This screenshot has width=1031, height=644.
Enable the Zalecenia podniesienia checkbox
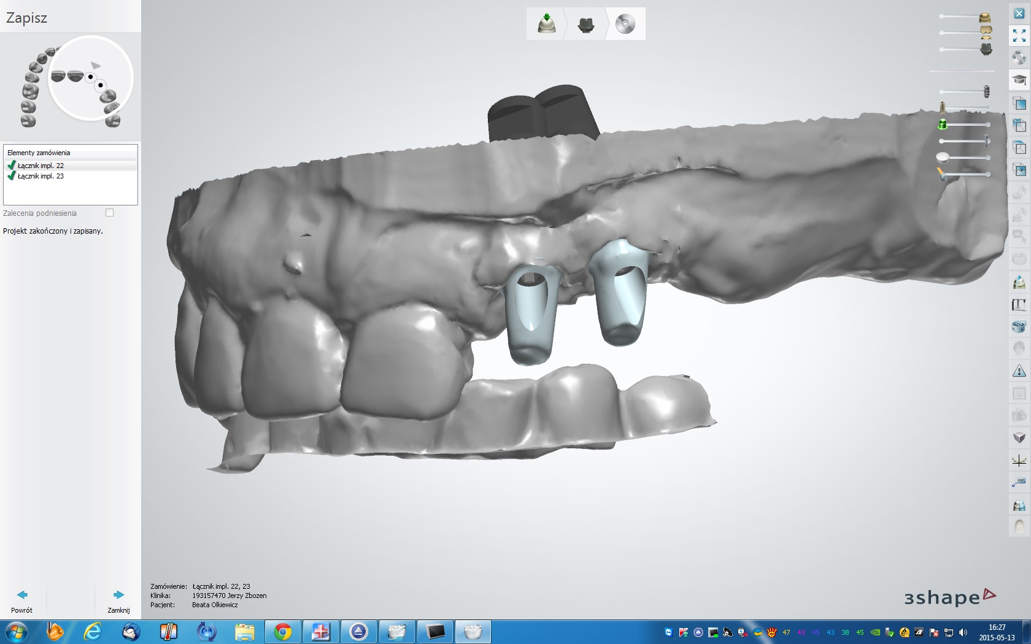pyautogui.click(x=109, y=213)
